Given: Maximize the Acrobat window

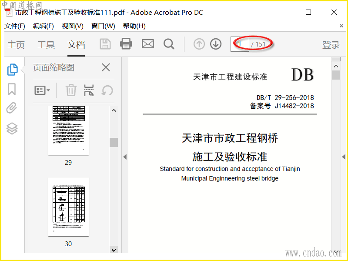Looking at the screenshot, I should tap(308, 12).
